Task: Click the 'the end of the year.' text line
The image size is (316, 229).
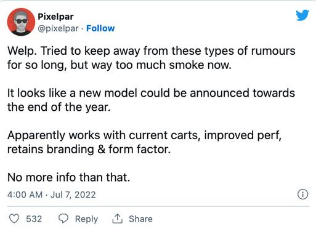Action: coord(59,107)
